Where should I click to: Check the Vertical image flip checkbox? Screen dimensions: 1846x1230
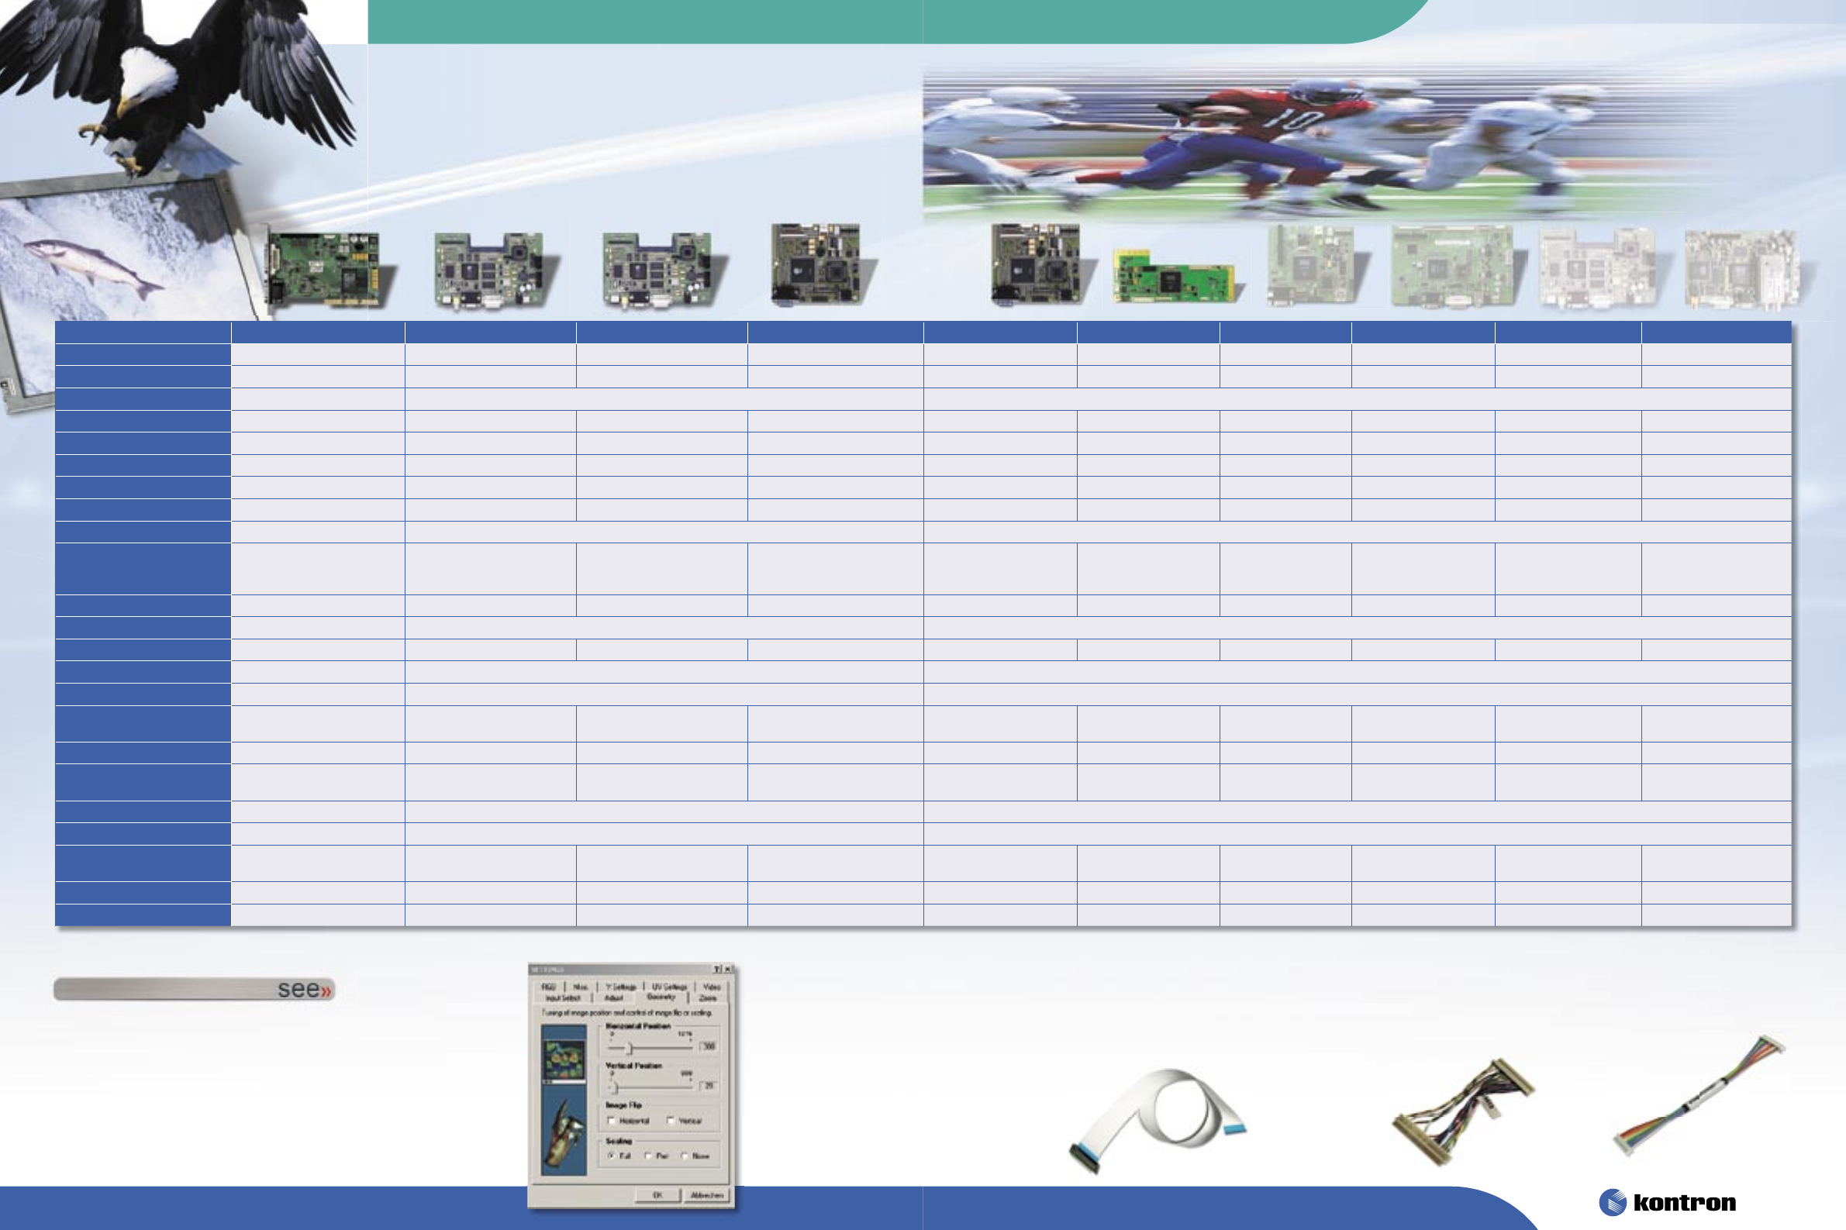tap(671, 1121)
